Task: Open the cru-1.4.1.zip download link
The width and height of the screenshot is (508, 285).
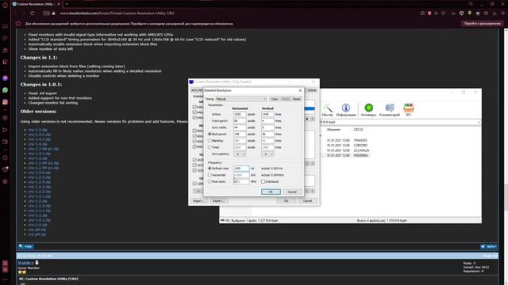Action: 39,139
